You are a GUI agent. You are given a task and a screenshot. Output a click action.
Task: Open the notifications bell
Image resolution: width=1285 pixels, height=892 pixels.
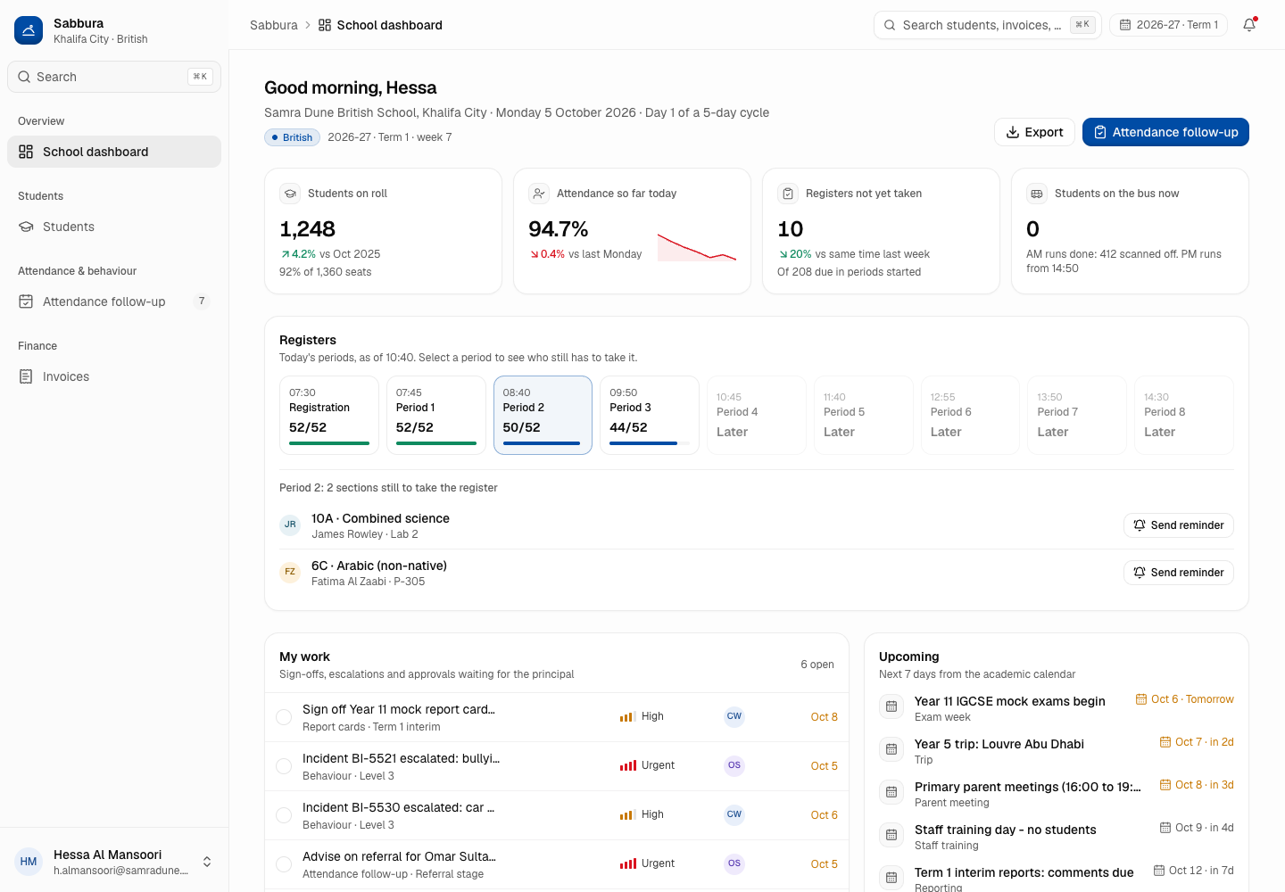coord(1249,25)
